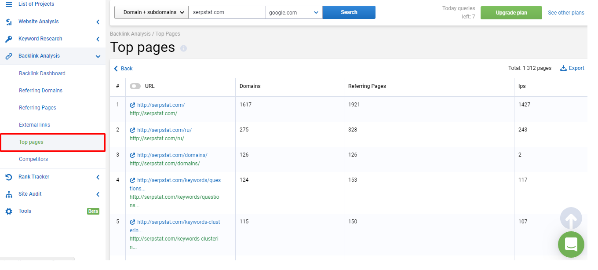Viewport: 598px width, 270px height.
Task: Toggle the URL column switch
Action: pos(135,86)
